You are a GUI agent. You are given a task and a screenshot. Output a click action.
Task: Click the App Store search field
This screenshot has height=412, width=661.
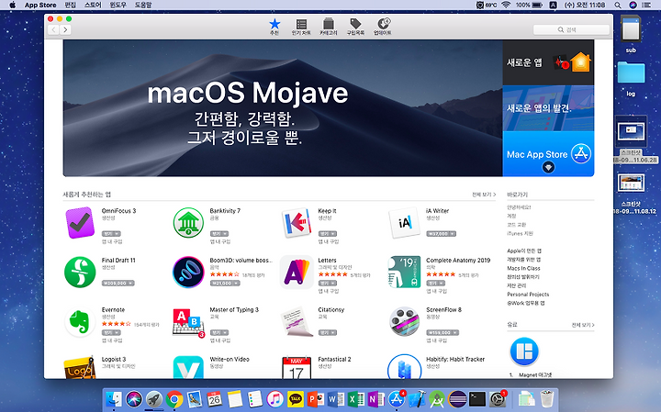click(571, 29)
